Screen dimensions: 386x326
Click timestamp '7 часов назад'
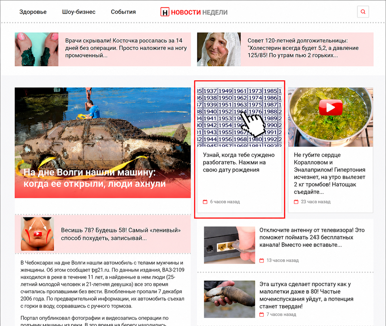[281, 314]
